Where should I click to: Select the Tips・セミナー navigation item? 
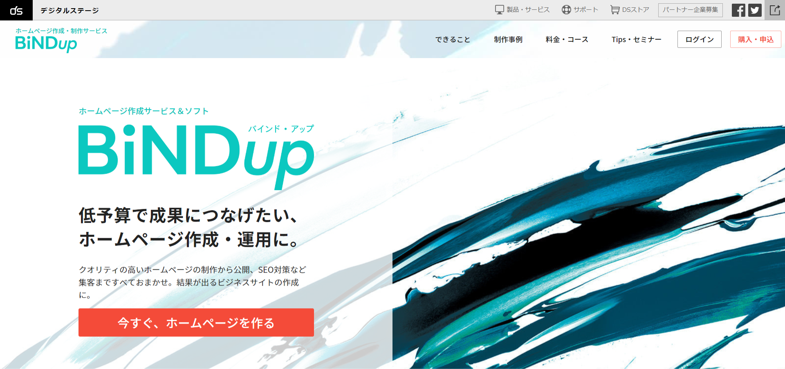tap(637, 39)
